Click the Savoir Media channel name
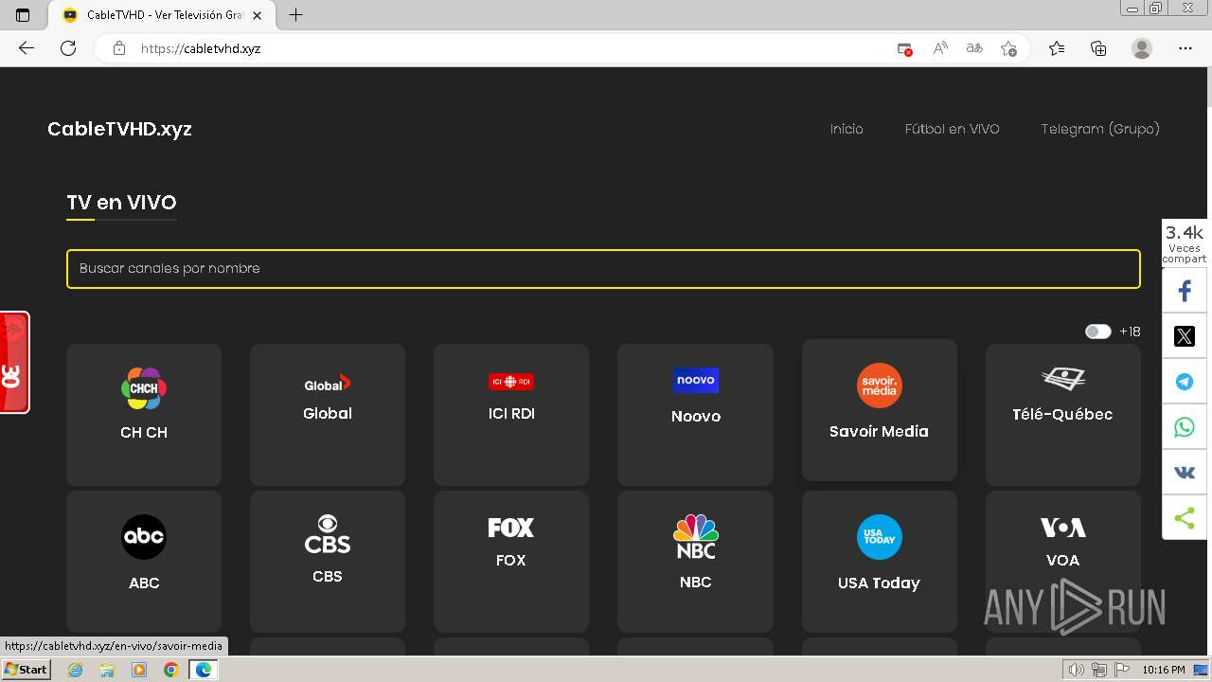This screenshot has width=1212, height=682. tap(879, 431)
